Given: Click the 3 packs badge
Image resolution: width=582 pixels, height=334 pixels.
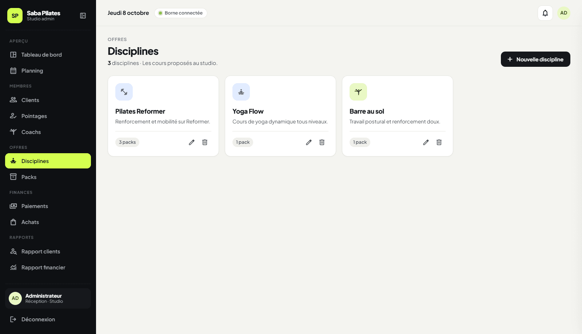Looking at the screenshot, I should (x=127, y=142).
